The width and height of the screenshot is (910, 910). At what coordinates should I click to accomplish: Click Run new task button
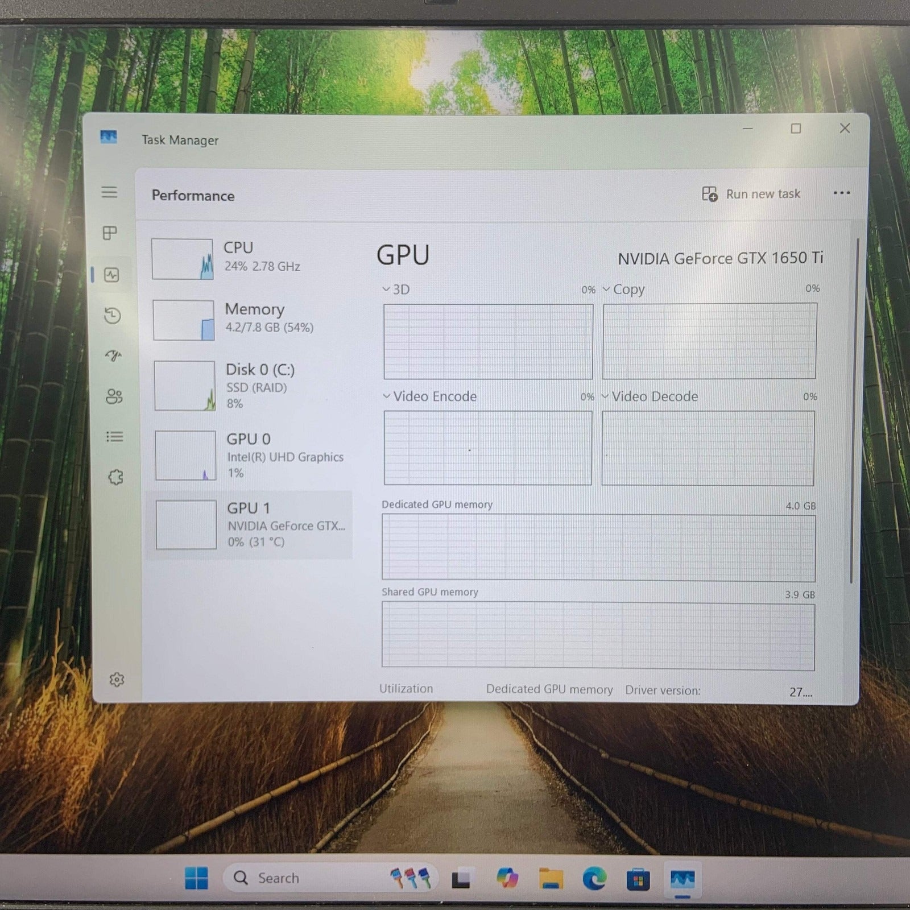pyautogui.click(x=751, y=195)
